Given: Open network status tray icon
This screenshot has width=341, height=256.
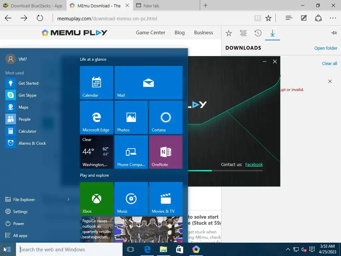Looking at the screenshot, I should click(x=296, y=249).
